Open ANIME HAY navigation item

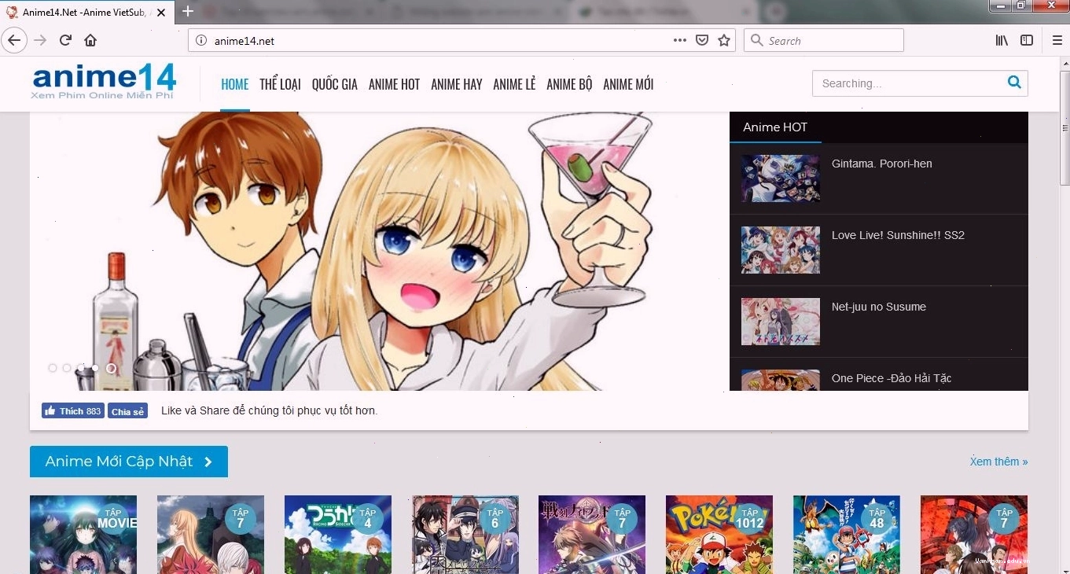coord(457,84)
